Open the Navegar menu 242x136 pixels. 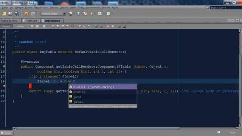(19, 8)
